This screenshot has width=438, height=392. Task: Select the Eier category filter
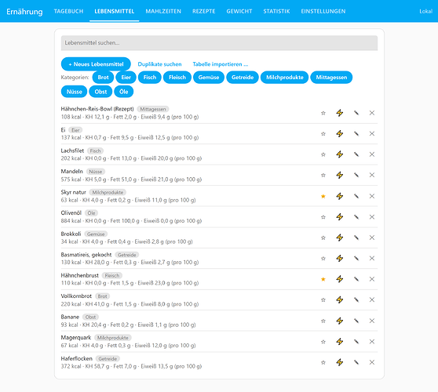click(126, 78)
